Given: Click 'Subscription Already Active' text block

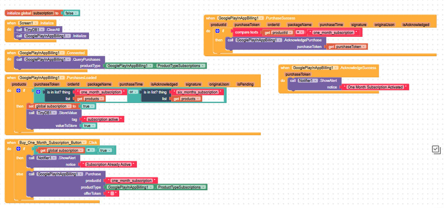Looking at the screenshot, I should click(x=108, y=165).
